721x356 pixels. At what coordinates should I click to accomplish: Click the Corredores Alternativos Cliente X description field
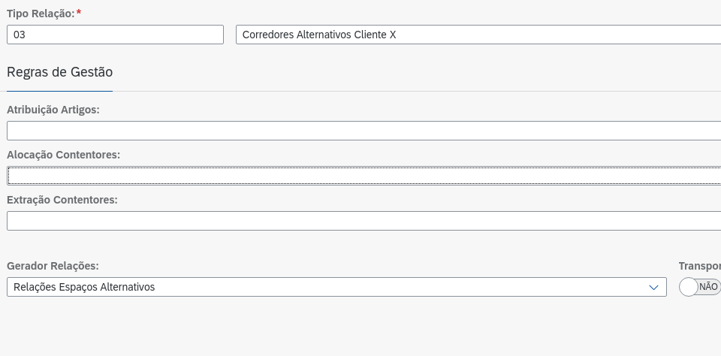click(x=478, y=35)
